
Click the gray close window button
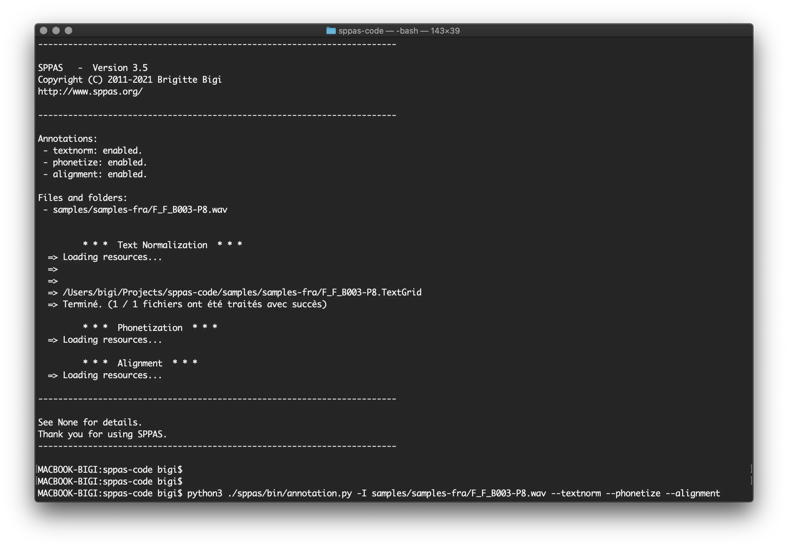[44, 30]
